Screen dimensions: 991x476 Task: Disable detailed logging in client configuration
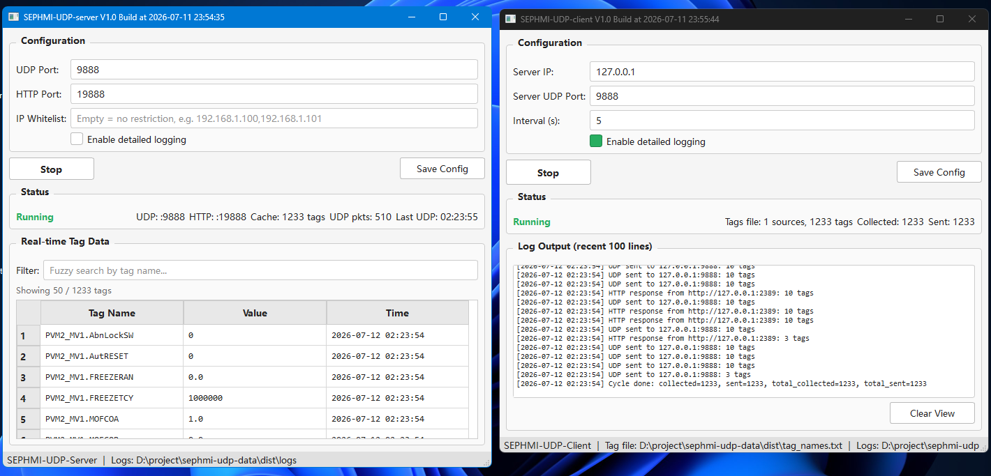tap(596, 141)
